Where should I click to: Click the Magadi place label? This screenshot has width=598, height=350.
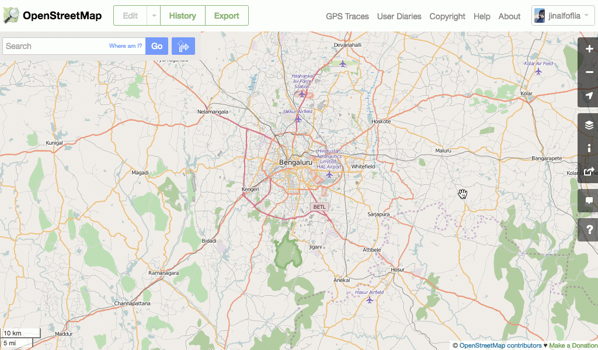[140, 173]
